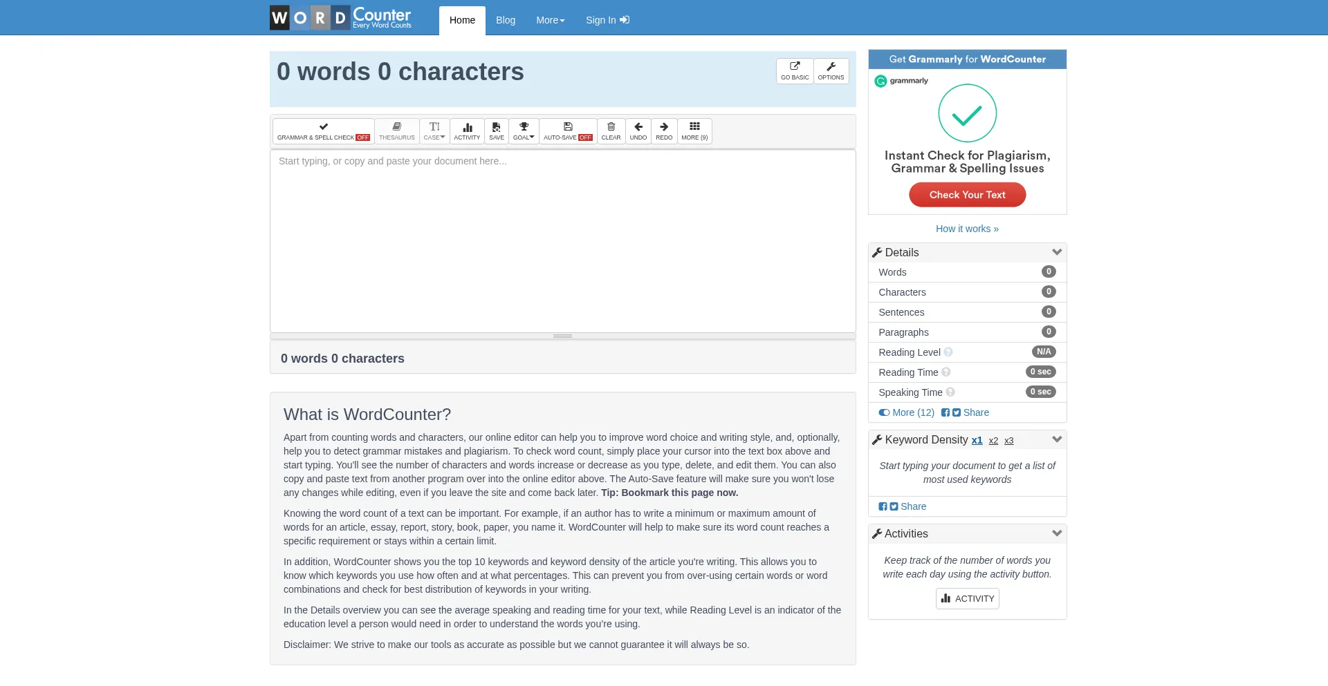Screen dimensions: 1328x686
Task: Open the Case dropdown
Action: (x=434, y=131)
